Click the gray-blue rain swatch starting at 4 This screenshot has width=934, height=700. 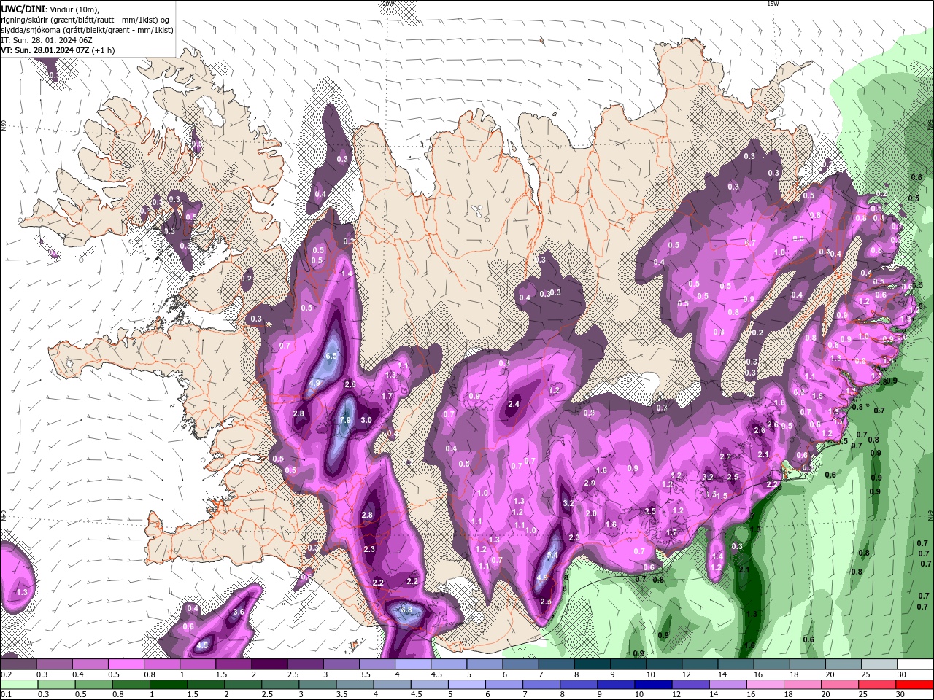tap(392, 685)
